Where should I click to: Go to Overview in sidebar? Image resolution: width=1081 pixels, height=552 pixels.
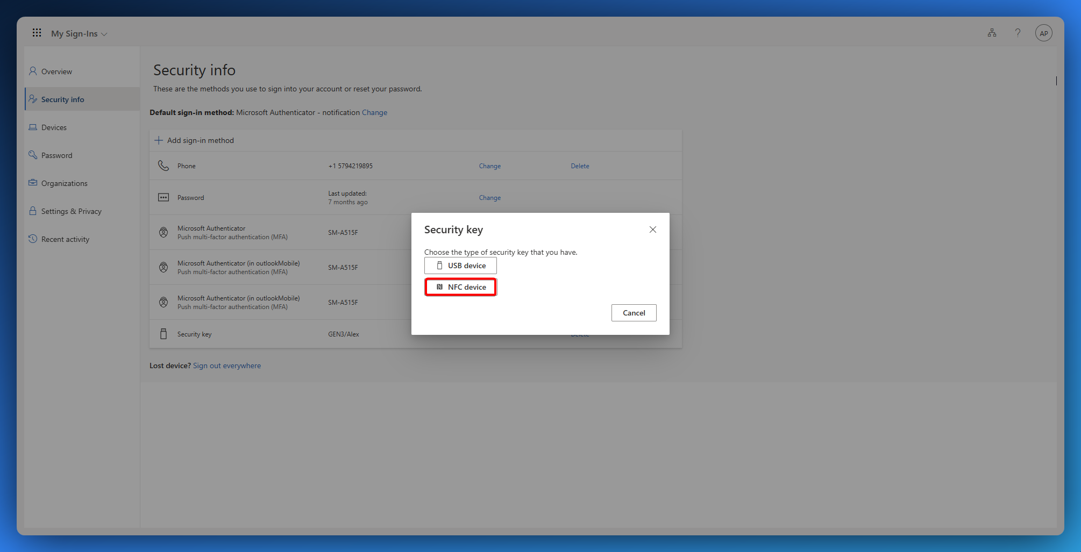point(82,71)
